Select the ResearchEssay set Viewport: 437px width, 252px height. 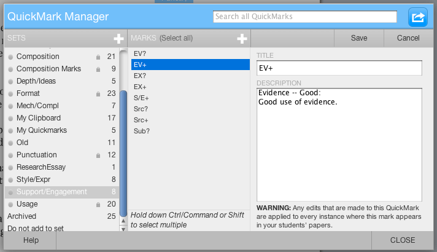tap(41, 167)
